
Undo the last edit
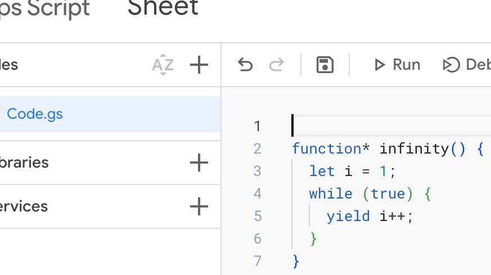(x=245, y=65)
